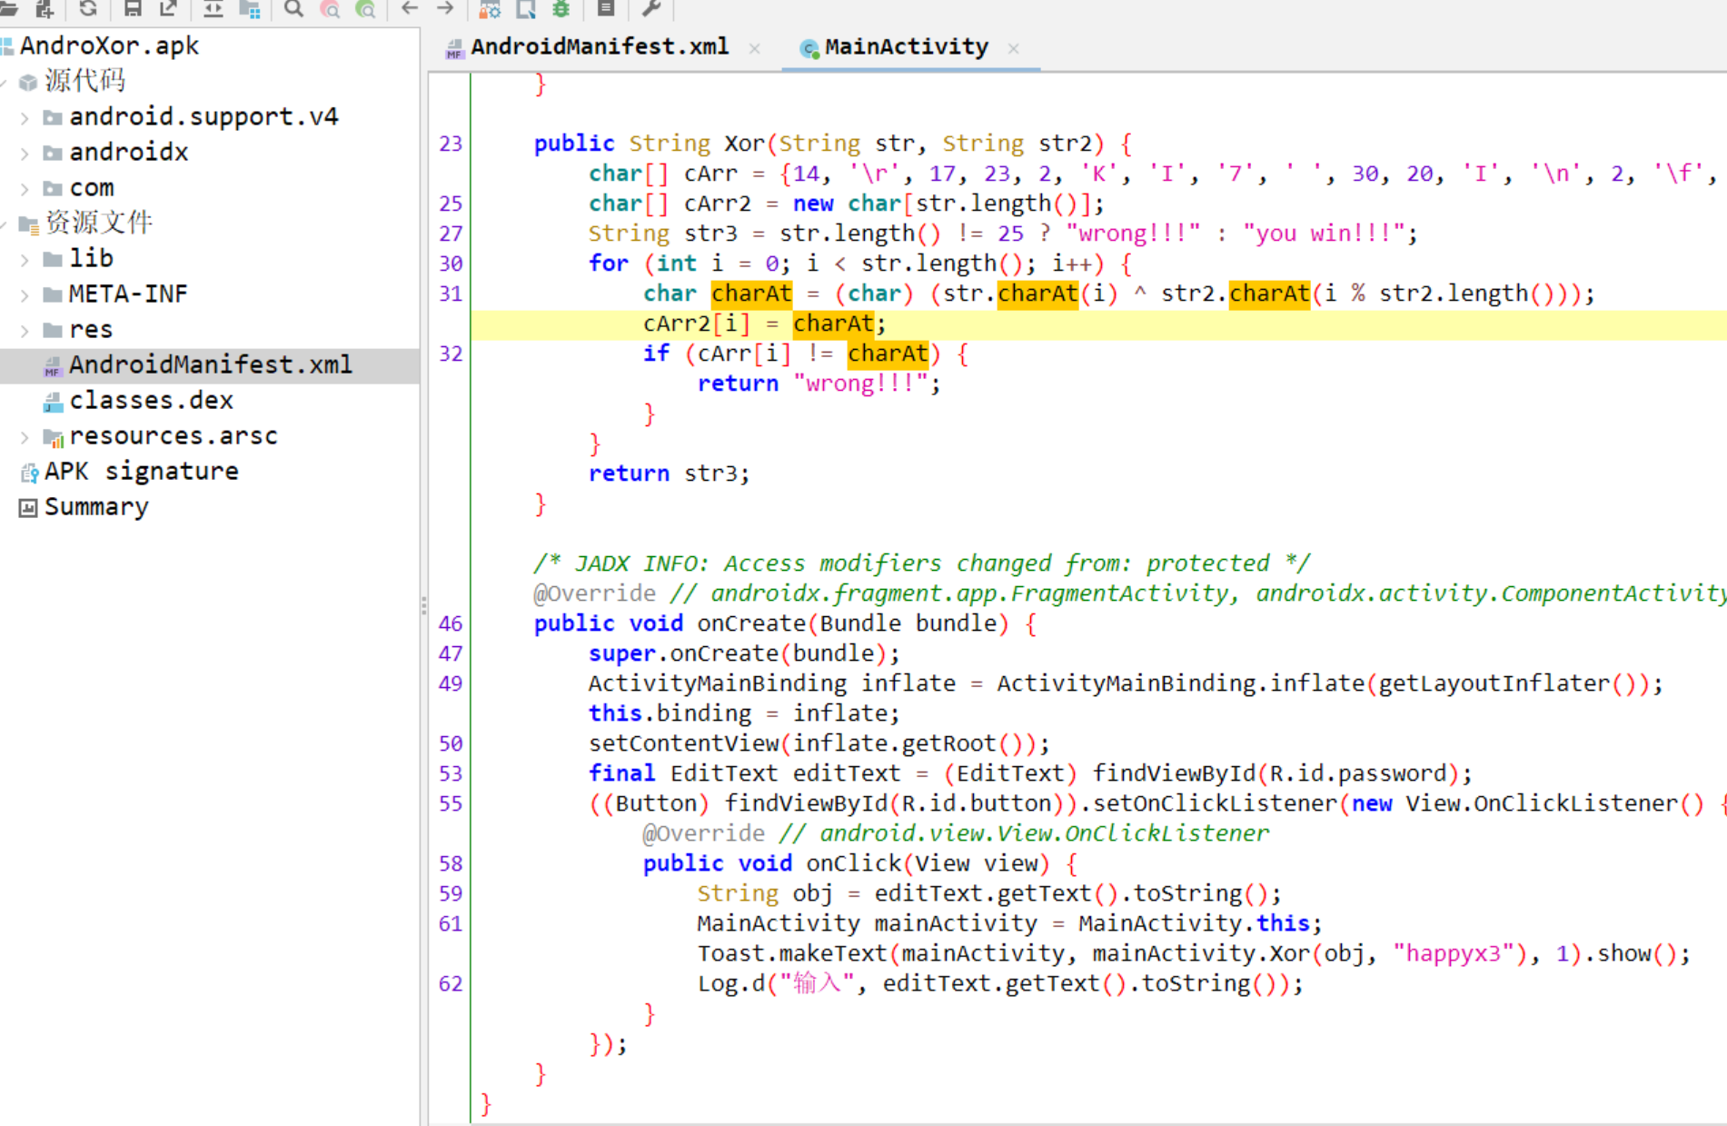Image resolution: width=1727 pixels, height=1126 pixels.
Task: Close the AndroidManifest.xml tab
Action: [x=754, y=48]
